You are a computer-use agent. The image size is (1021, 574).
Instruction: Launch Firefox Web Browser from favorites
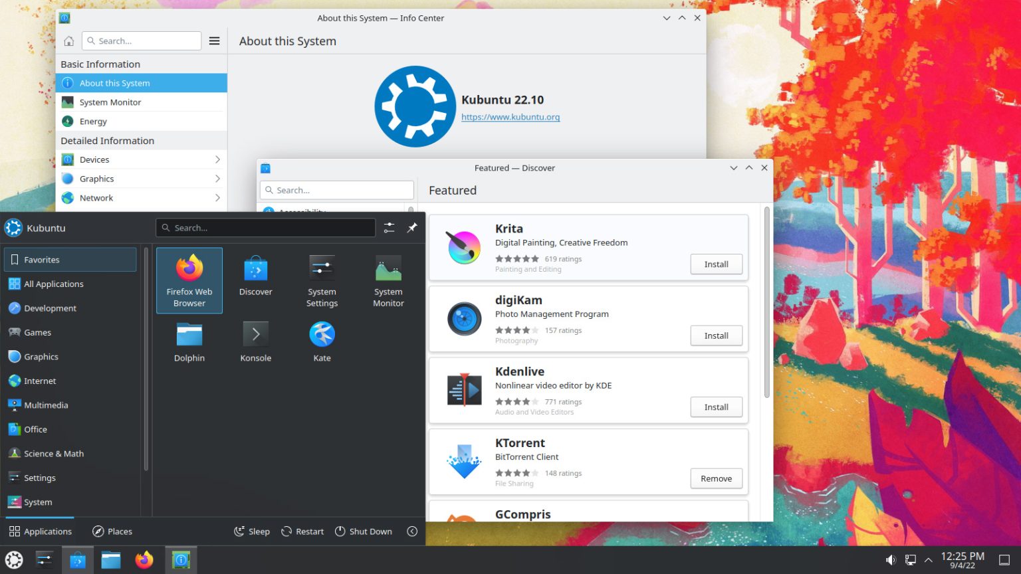189,279
